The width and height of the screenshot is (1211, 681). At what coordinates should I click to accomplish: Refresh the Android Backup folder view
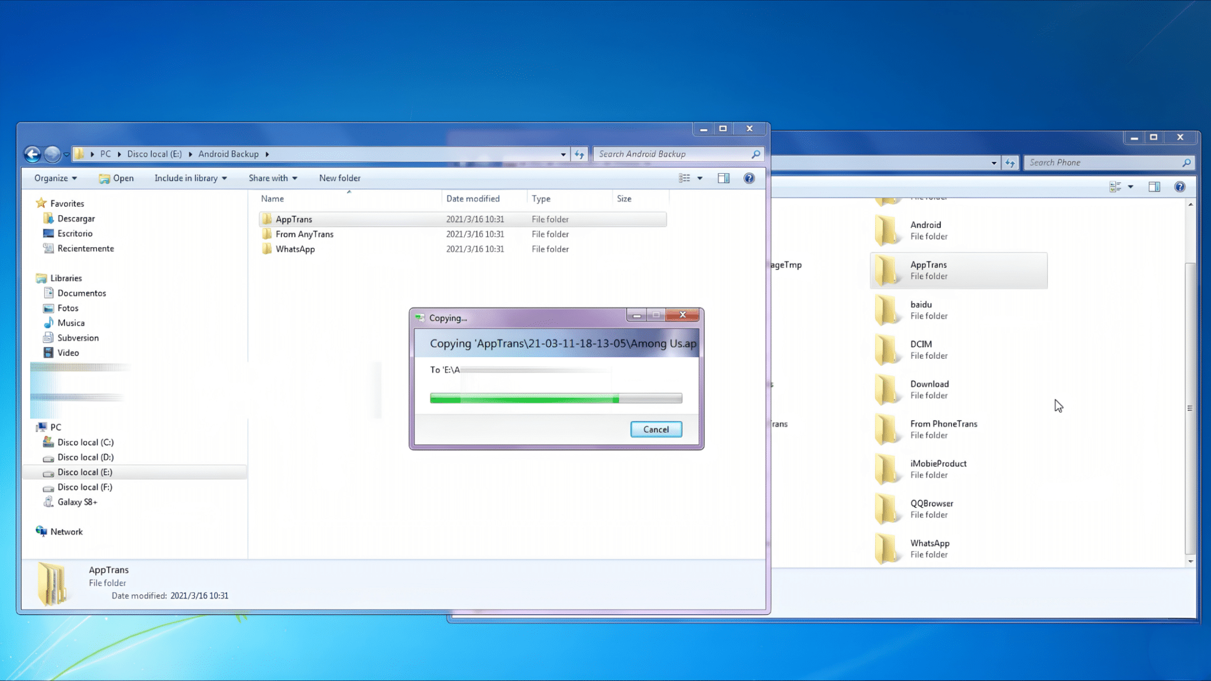579,154
